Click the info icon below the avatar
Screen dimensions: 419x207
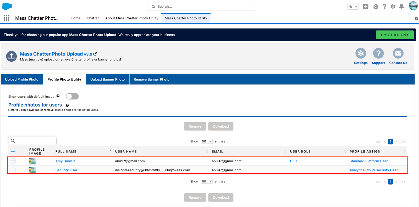tap(416, 19)
